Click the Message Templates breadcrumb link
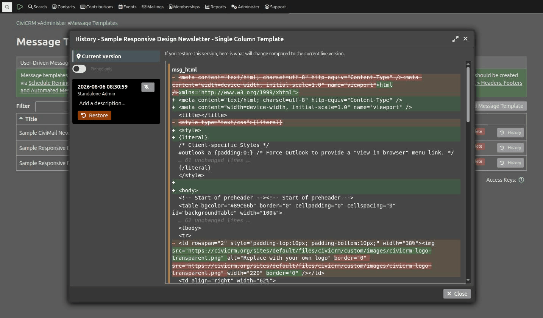The height and width of the screenshot is (318, 543). coord(94,23)
